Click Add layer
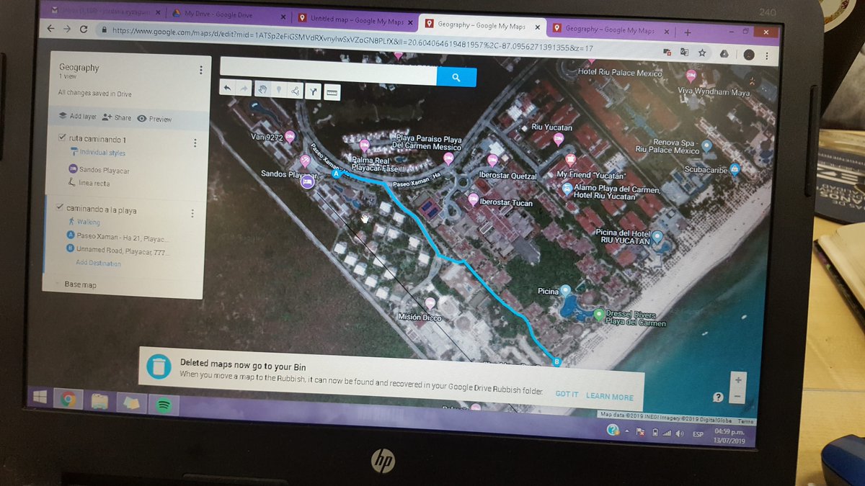Screen dimensions: 865x486 point(78,116)
